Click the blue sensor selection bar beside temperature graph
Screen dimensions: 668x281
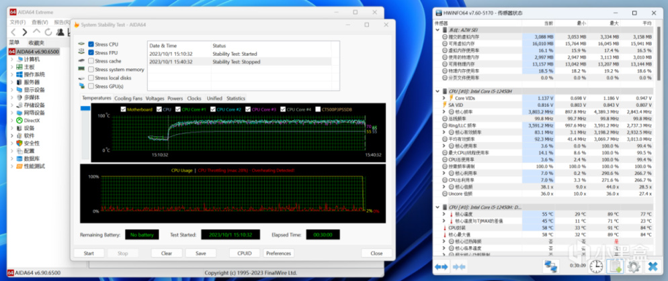point(85,109)
